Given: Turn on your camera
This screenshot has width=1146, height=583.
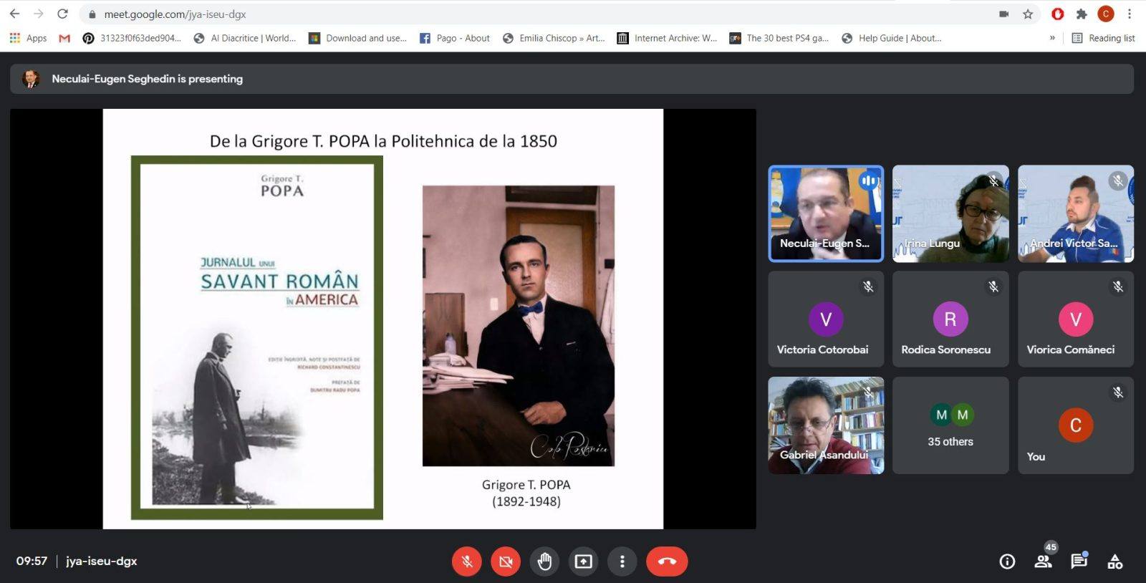Looking at the screenshot, I should [506, 562].
